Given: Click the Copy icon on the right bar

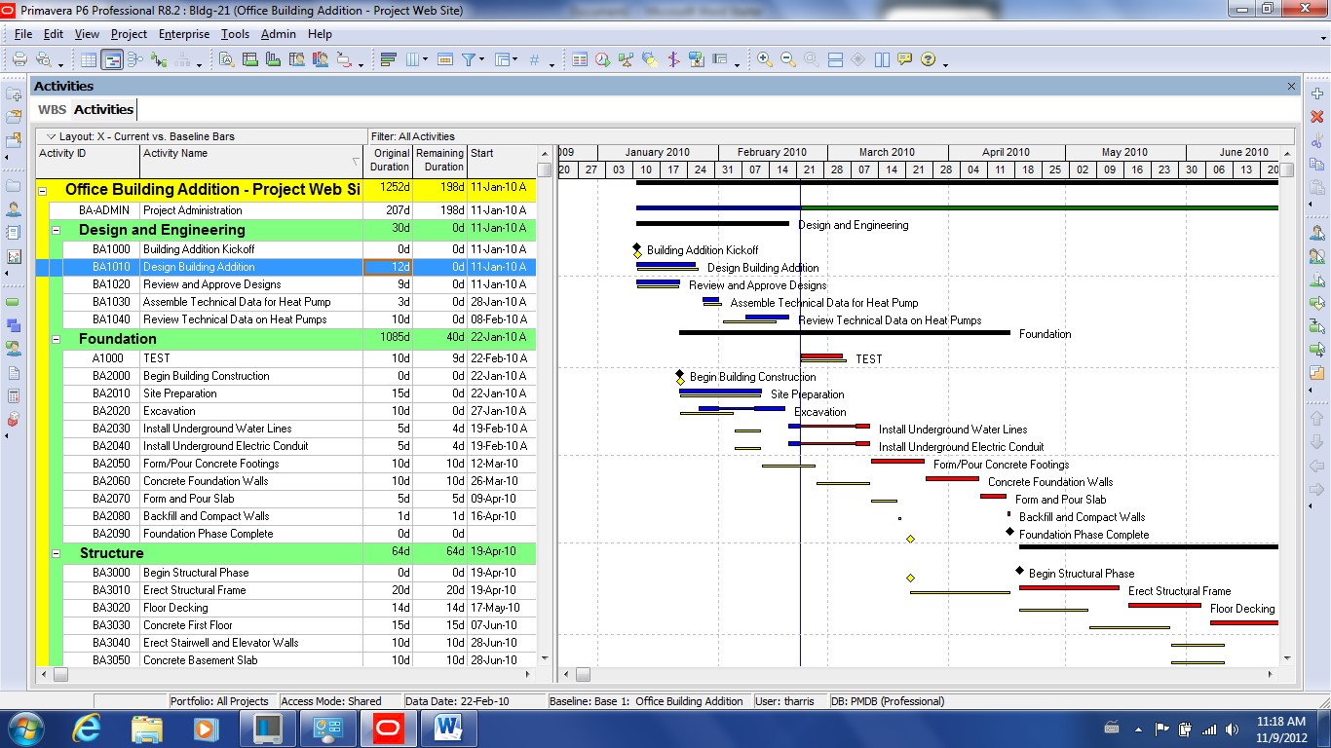Looking at the screenshot, I should click(x=1317, y=164).
